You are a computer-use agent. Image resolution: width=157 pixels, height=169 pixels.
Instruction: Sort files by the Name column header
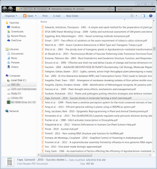(x=44, y=22)
